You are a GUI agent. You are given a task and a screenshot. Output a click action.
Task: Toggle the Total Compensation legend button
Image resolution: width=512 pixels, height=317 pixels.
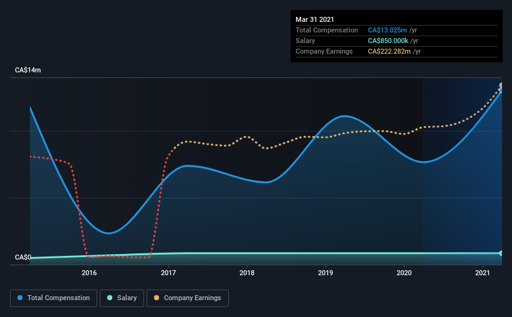pyautogui.click(x=54, y=298)
